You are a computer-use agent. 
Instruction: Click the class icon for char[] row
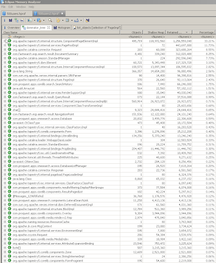click(x=10, y=110)
